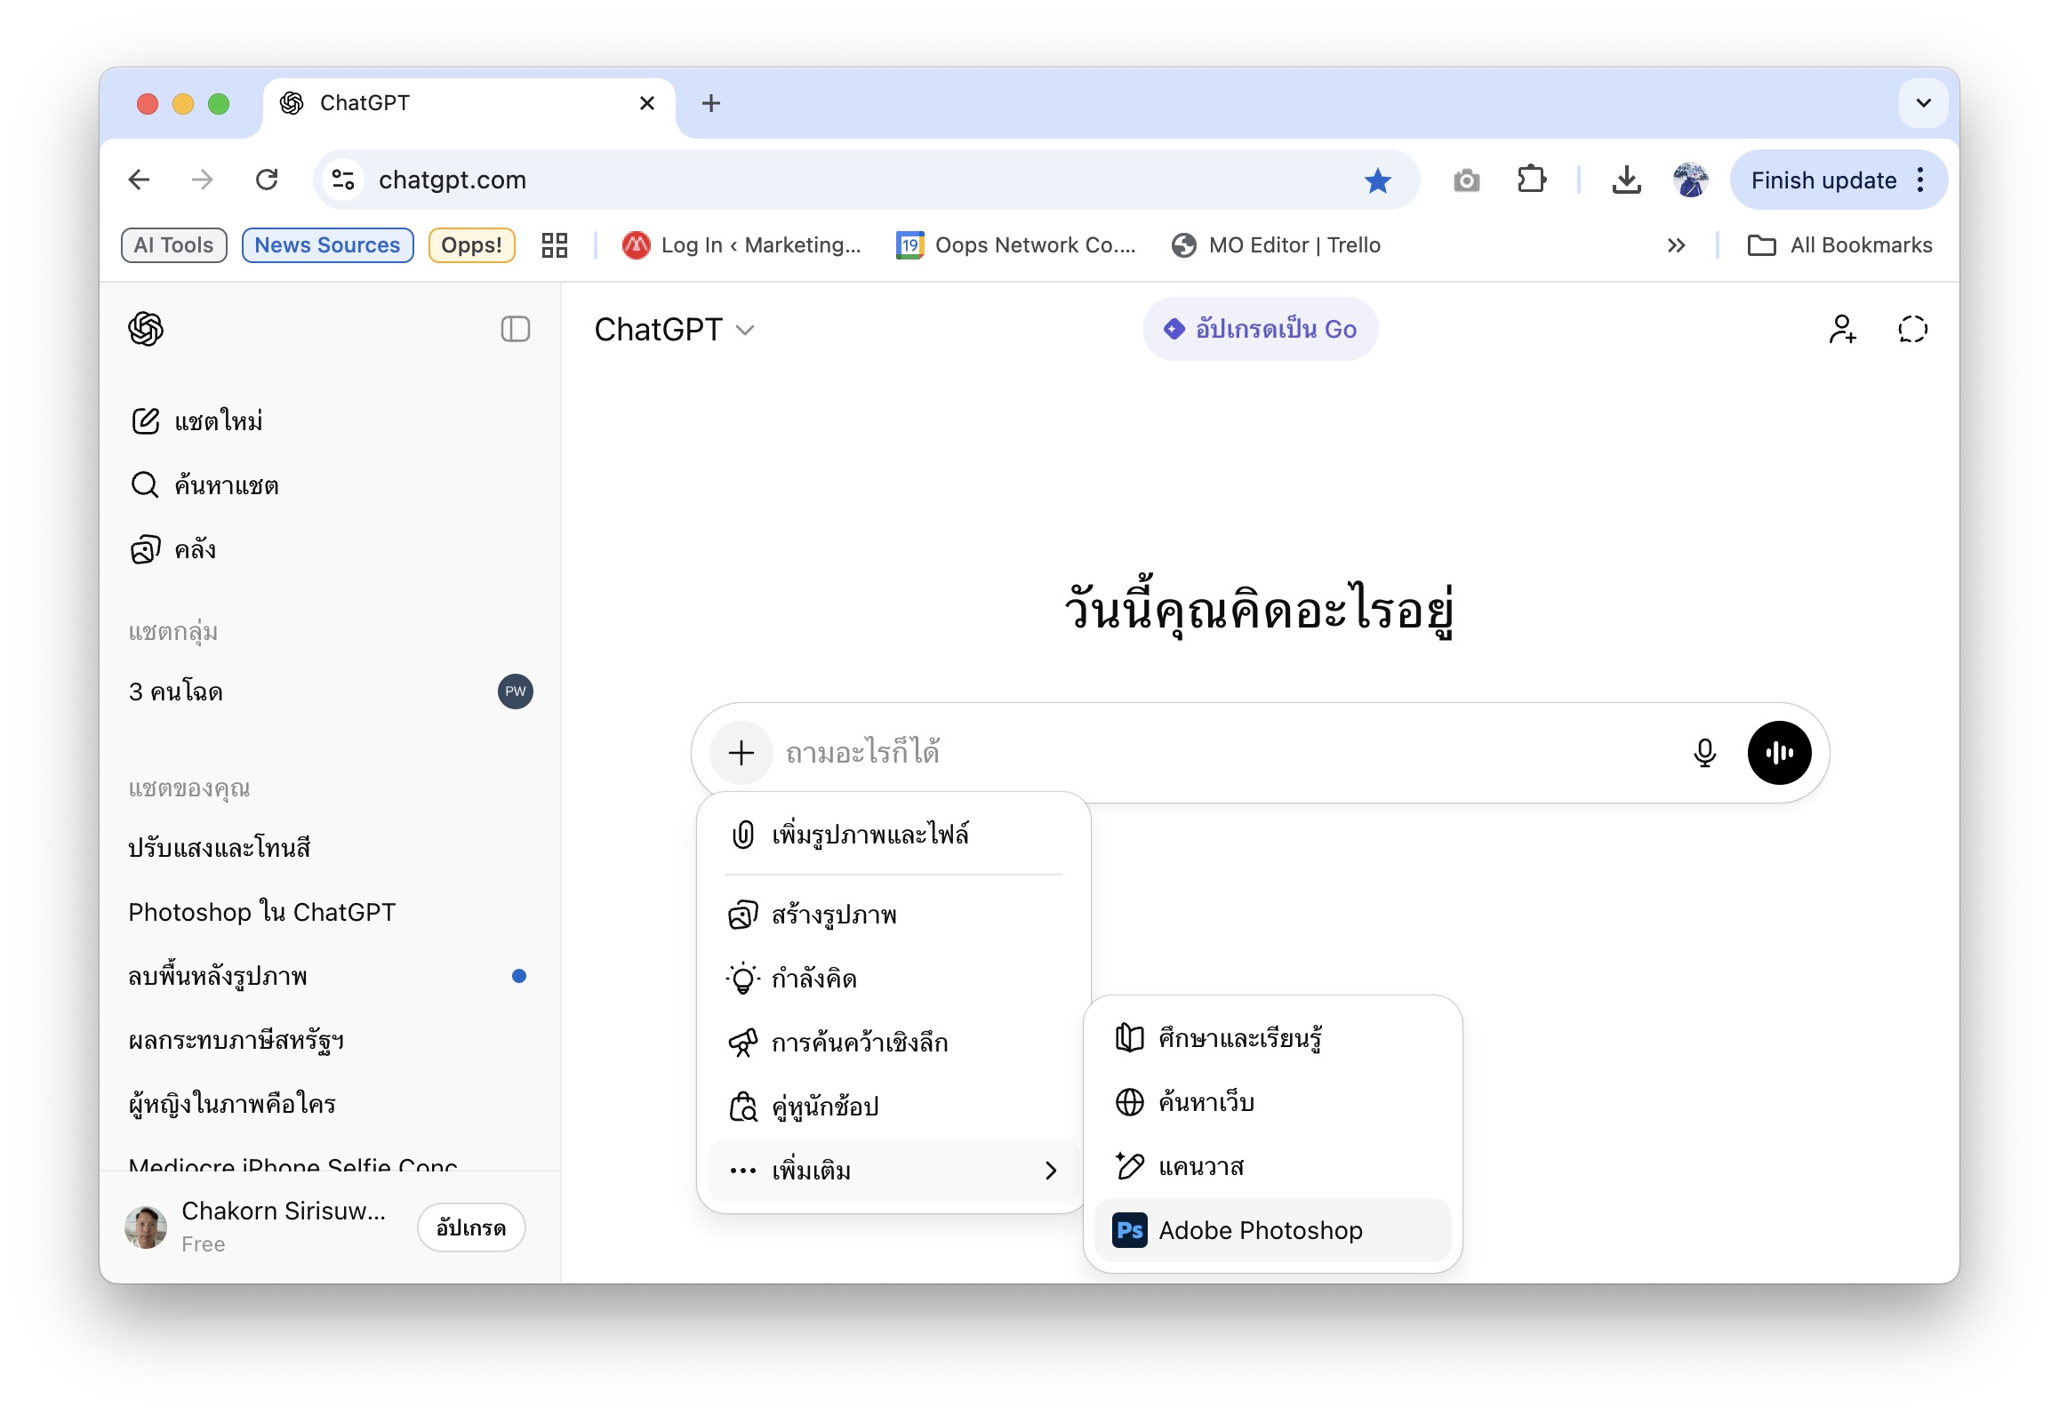Click the Finish update button
The image size is (2059, 1415).
[x=1823, y=180]
